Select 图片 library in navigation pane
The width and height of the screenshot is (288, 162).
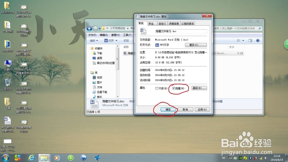(98, 82)
